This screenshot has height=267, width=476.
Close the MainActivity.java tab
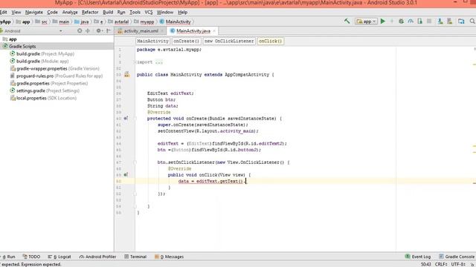coord(214,31)
